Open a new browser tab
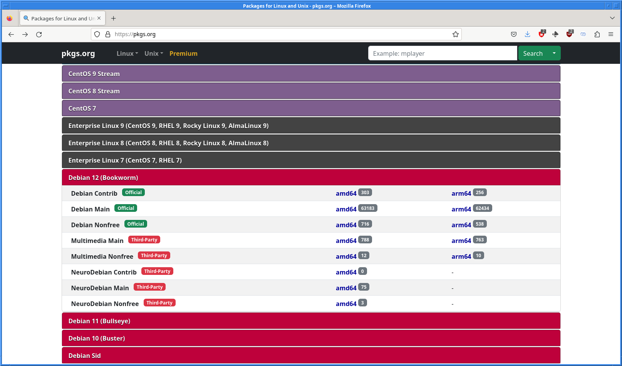 [x=113, y=18]
